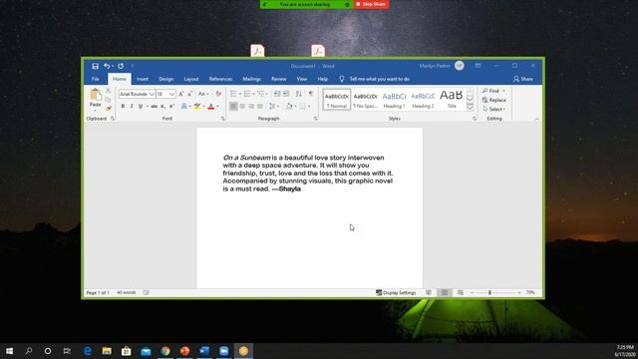Undo the last action in Word
The height and width of the screenshot is (359, 638).
107,66
